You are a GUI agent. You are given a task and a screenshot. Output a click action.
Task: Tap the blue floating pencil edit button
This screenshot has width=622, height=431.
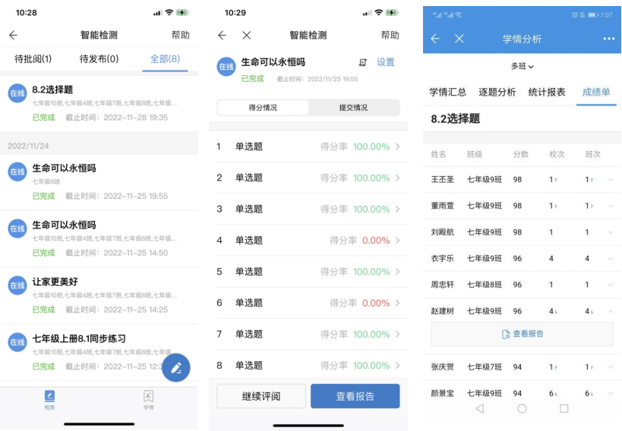[176, 368]
